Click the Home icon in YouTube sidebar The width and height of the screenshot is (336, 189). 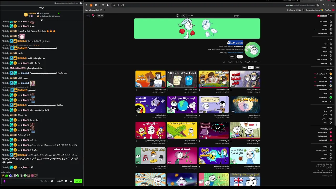tap(331, 22)
